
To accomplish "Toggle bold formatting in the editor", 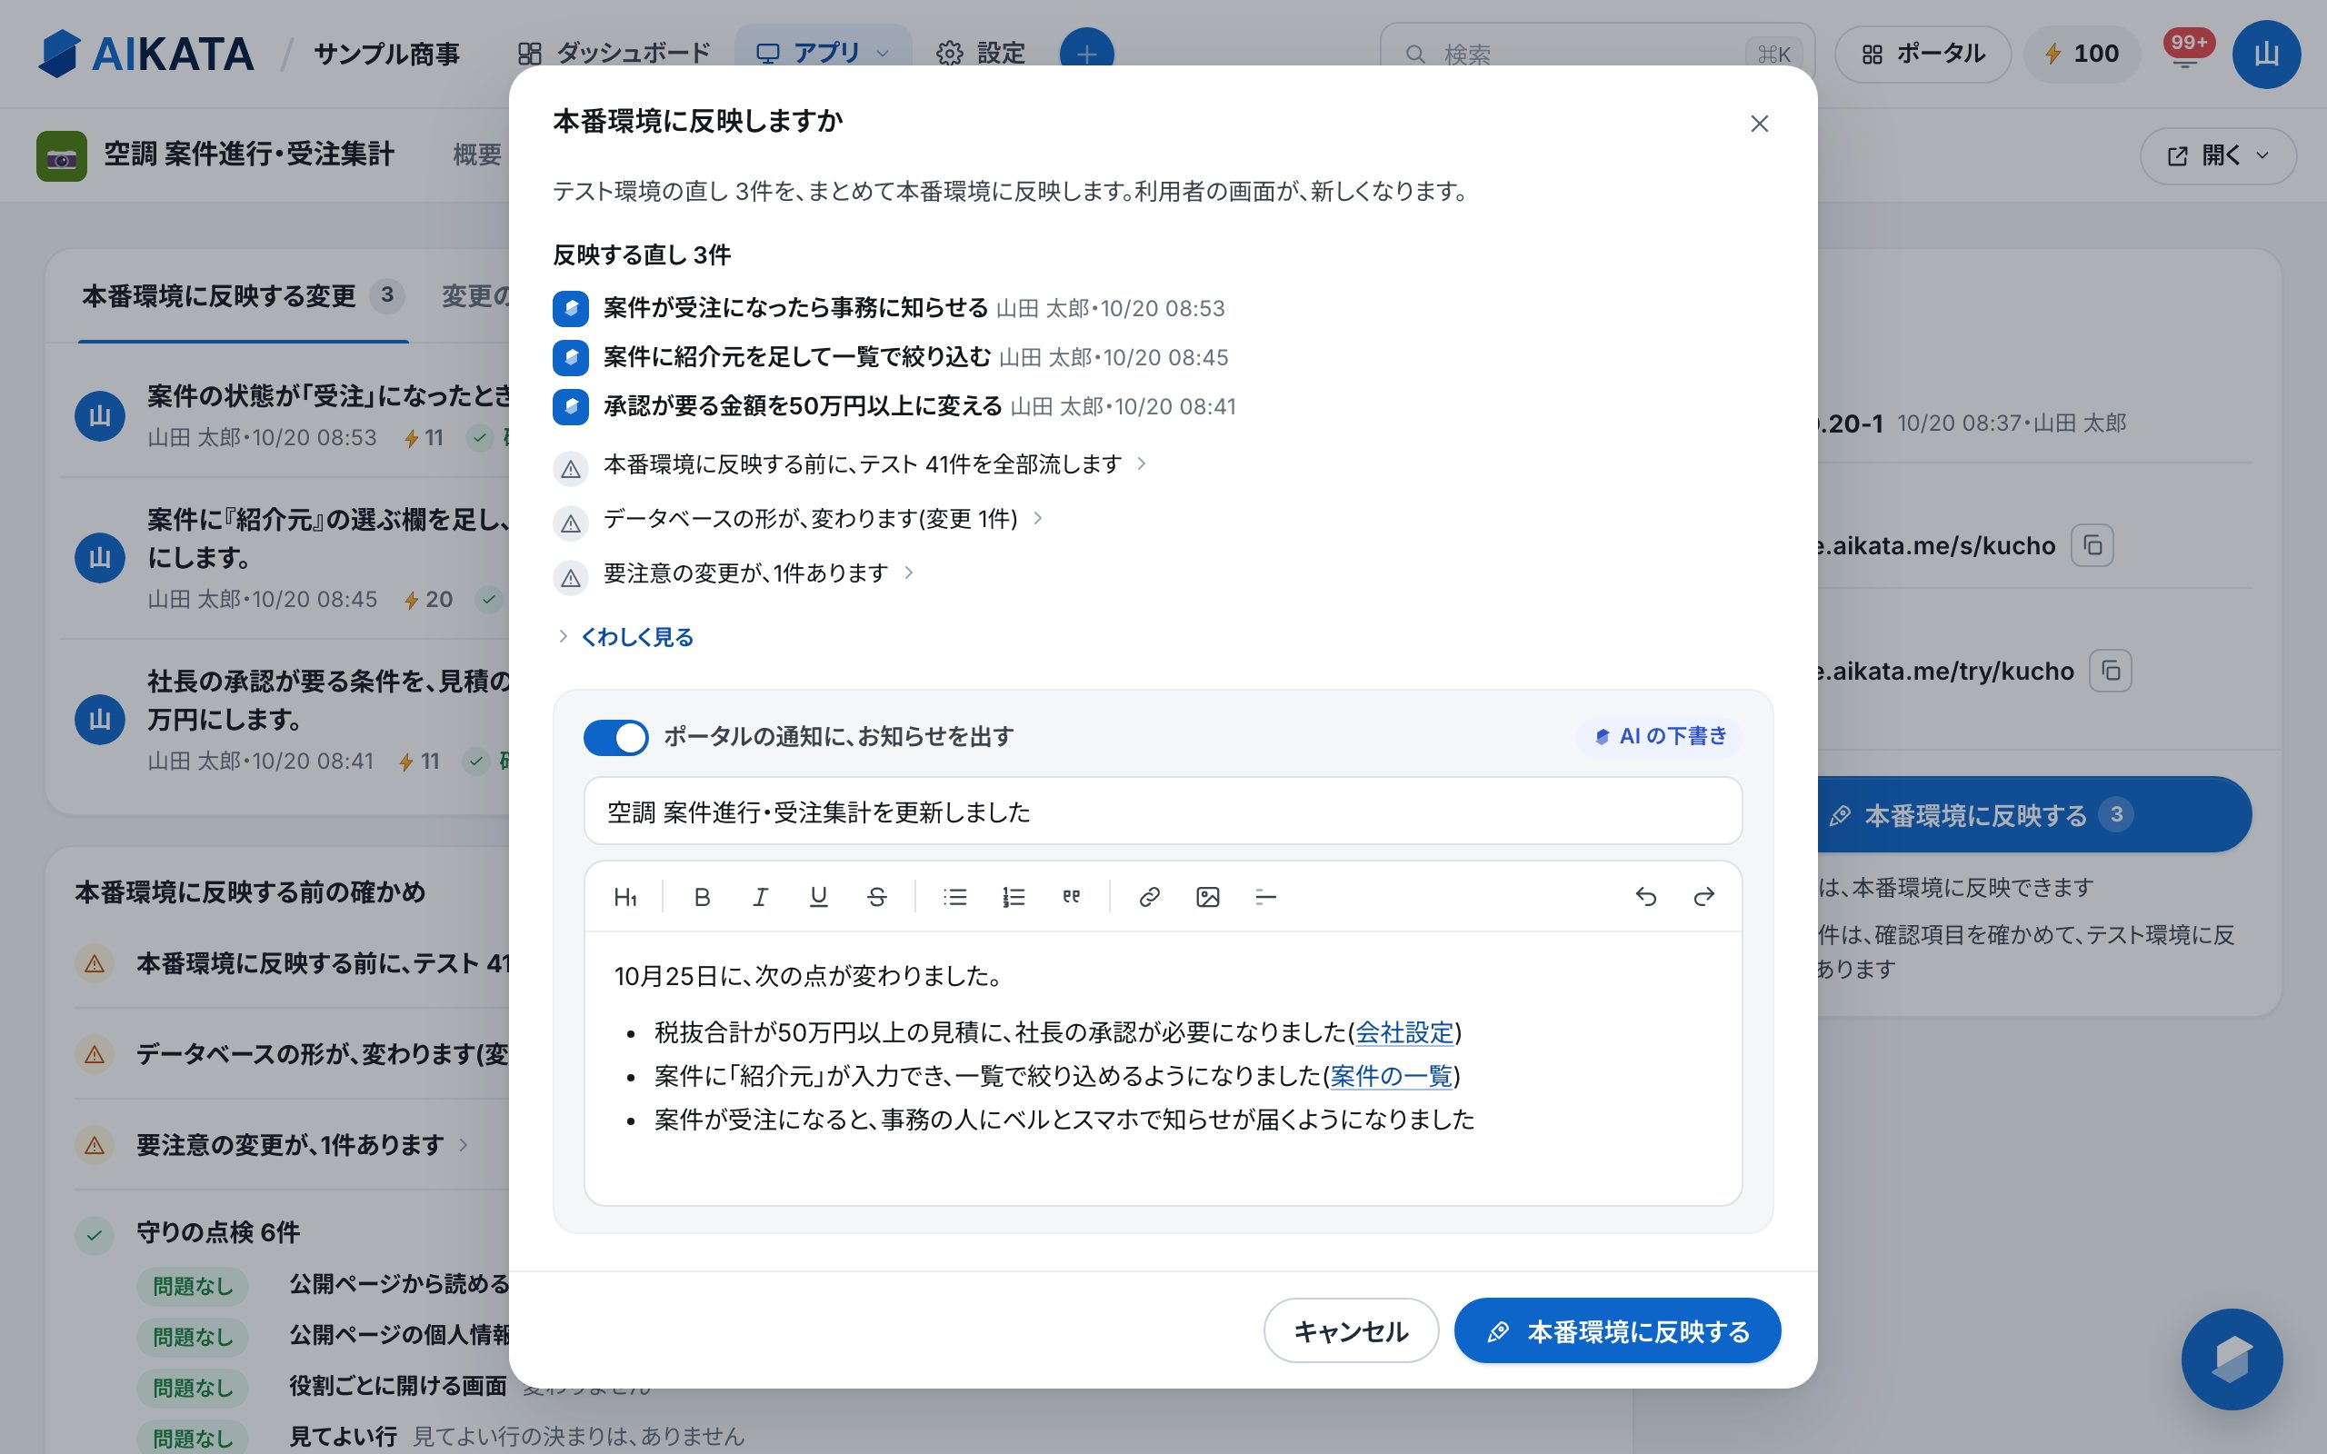I will tap(702, 897).
